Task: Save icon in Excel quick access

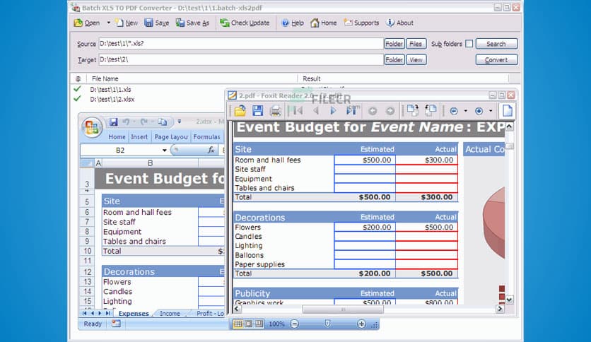Action: point(113,122)
